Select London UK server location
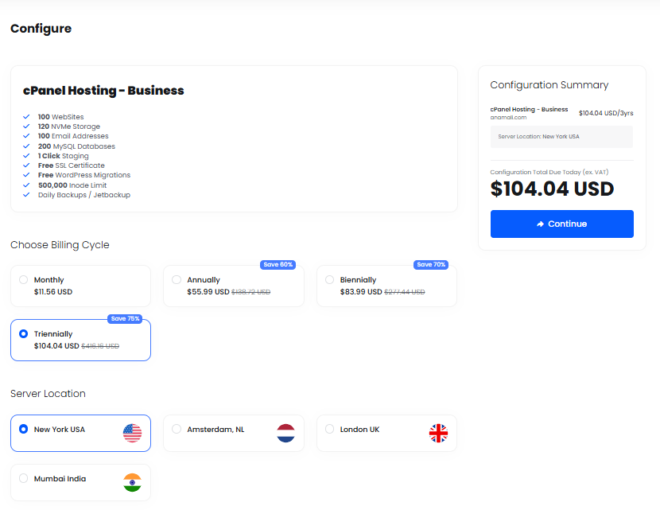660x510 pixels. click(x=386, y=433)
